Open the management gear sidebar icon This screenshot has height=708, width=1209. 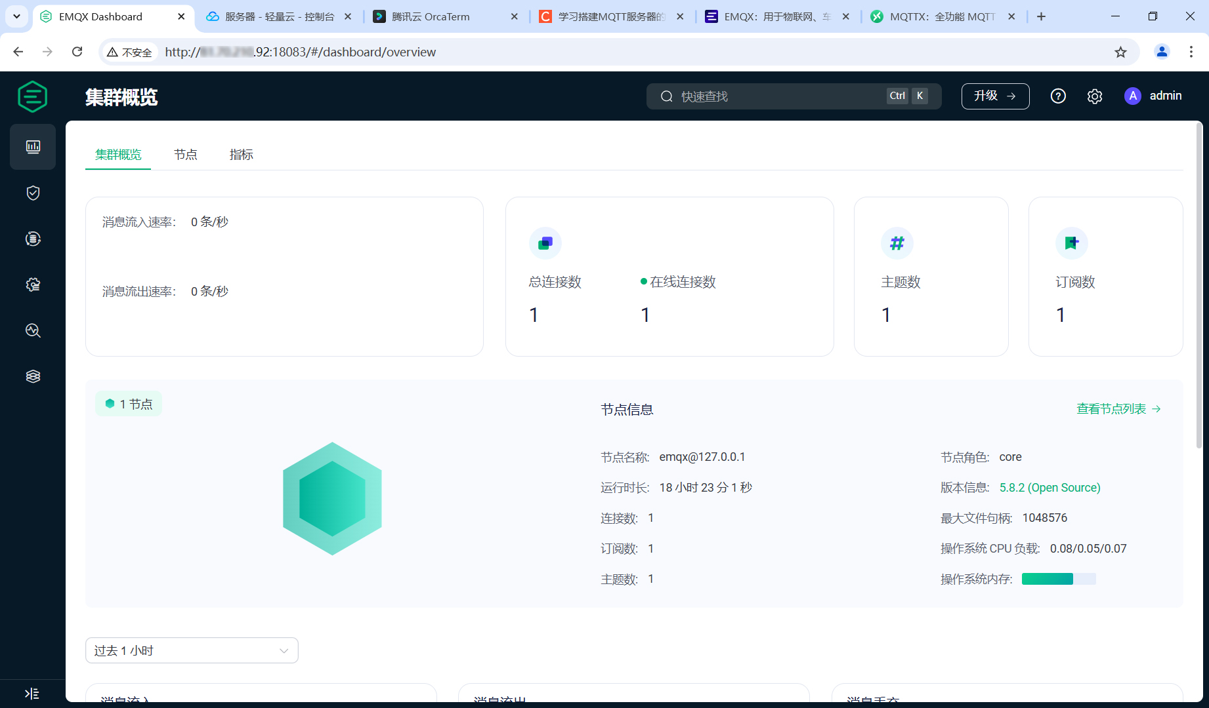(33, 285)
